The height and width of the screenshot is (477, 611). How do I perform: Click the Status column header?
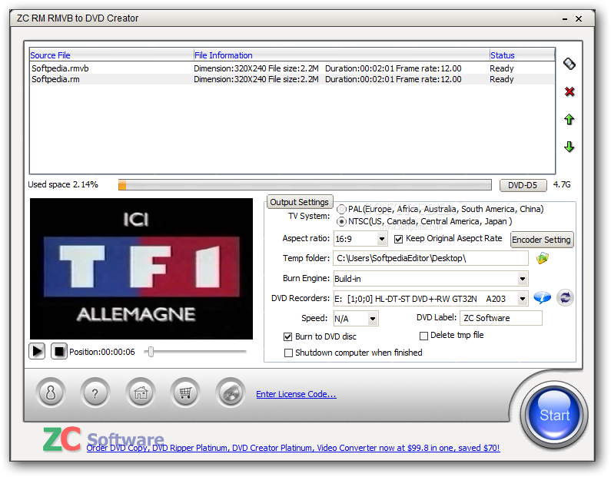click(522, 55)
